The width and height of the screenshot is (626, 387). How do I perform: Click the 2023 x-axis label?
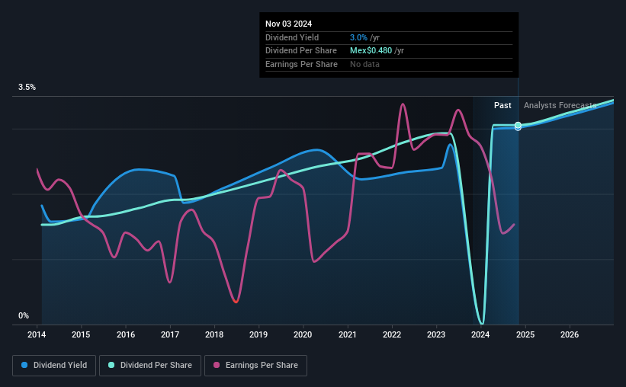click(436, 334)
